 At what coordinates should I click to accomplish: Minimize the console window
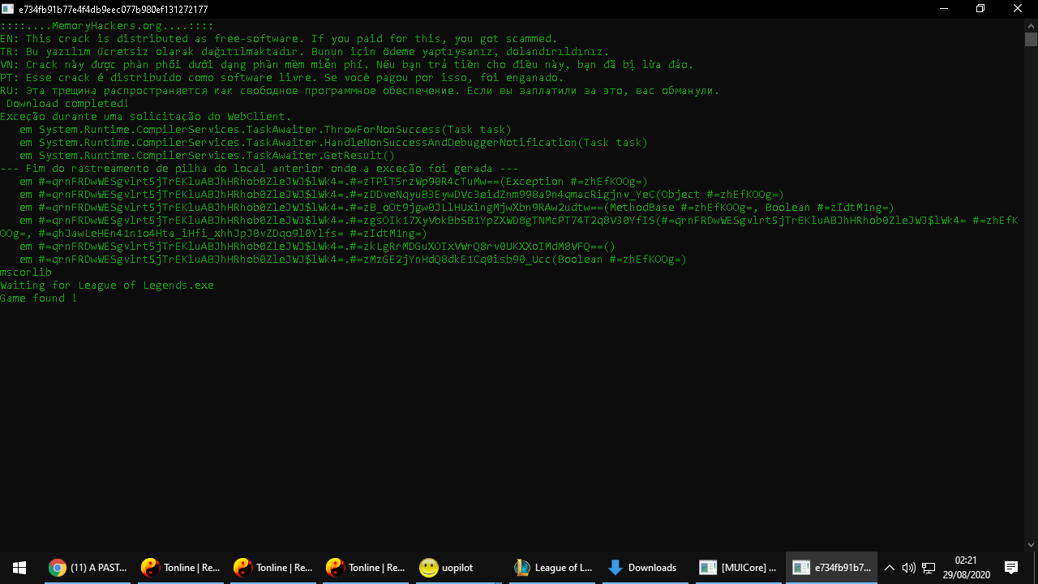click(943, 9)
